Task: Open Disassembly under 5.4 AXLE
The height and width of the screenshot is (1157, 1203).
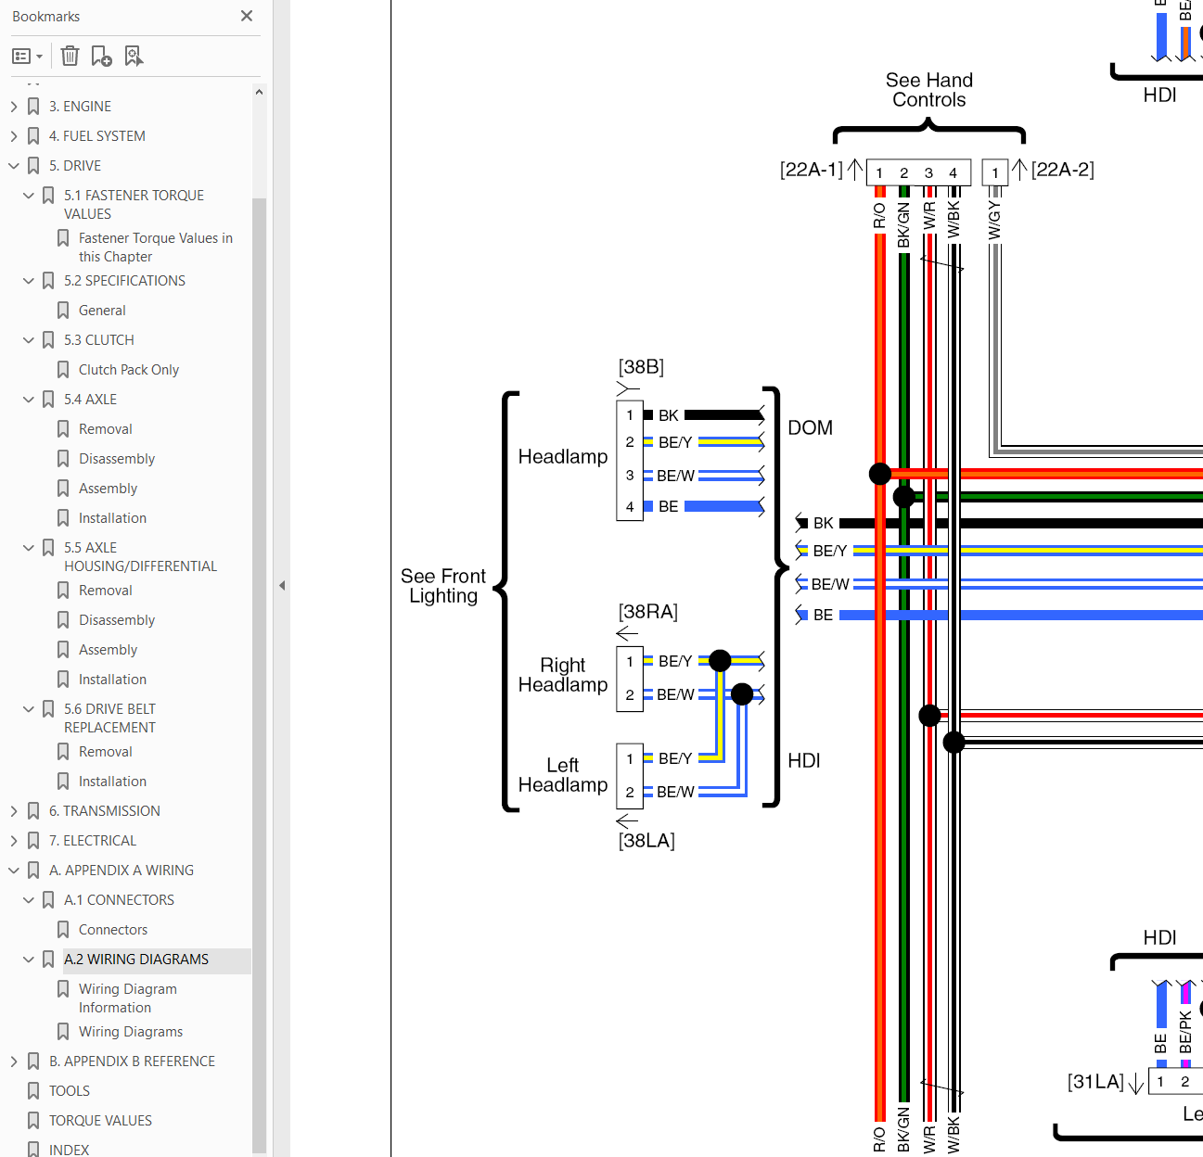Action: click(117, 459)
